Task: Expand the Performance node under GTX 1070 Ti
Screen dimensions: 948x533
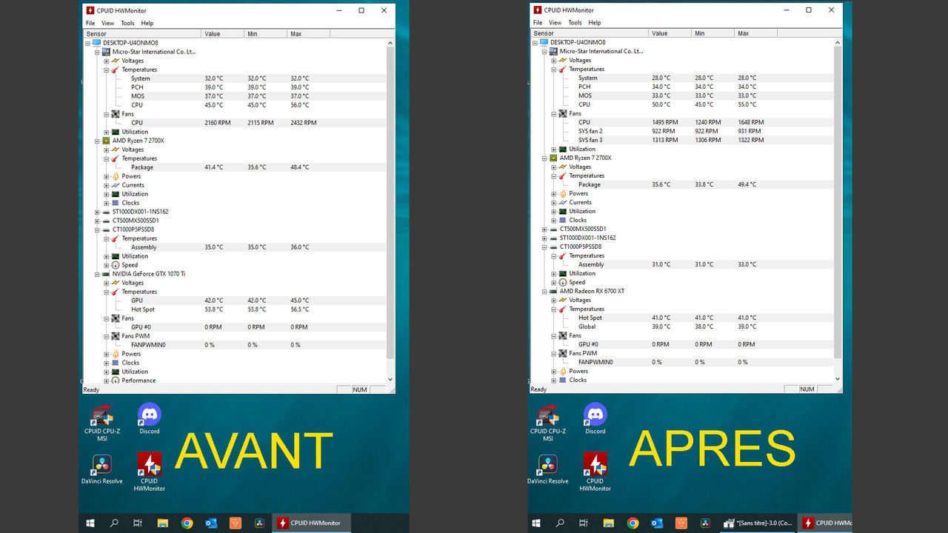Action: pyautogui.click(x=107, y=381)
